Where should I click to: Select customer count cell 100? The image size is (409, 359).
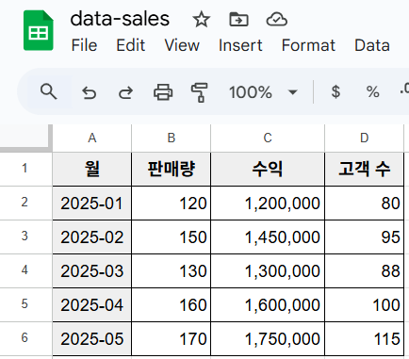[x=365, y=304]
